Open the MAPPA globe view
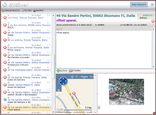This screenshot has height=115, width=156. pos(38,11)
